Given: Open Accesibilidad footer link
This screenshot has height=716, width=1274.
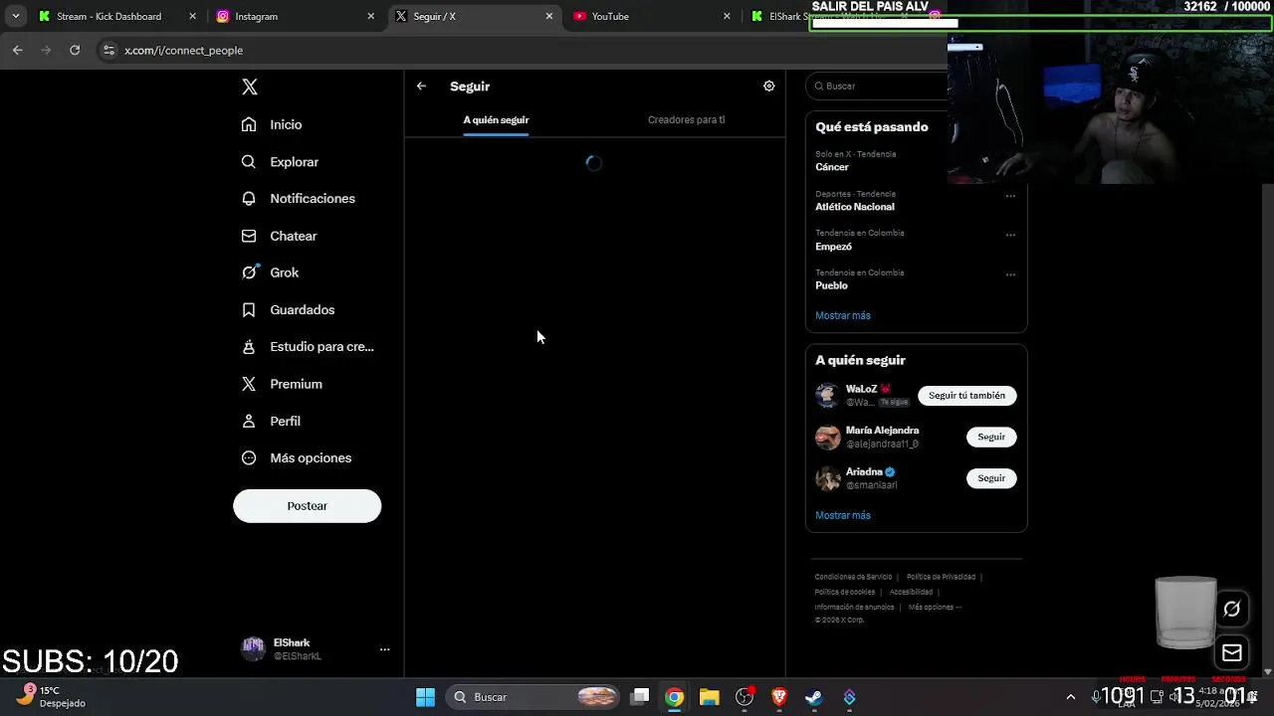Looking at the screenshot, I should pos(911,592).
